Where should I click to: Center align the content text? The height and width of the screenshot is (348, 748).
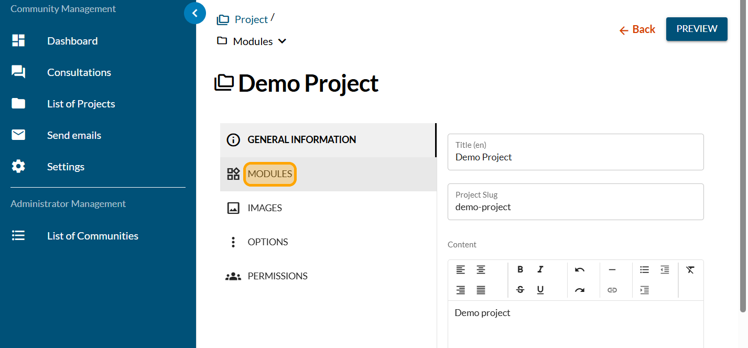pyautogui.click(x=480, y=269)
